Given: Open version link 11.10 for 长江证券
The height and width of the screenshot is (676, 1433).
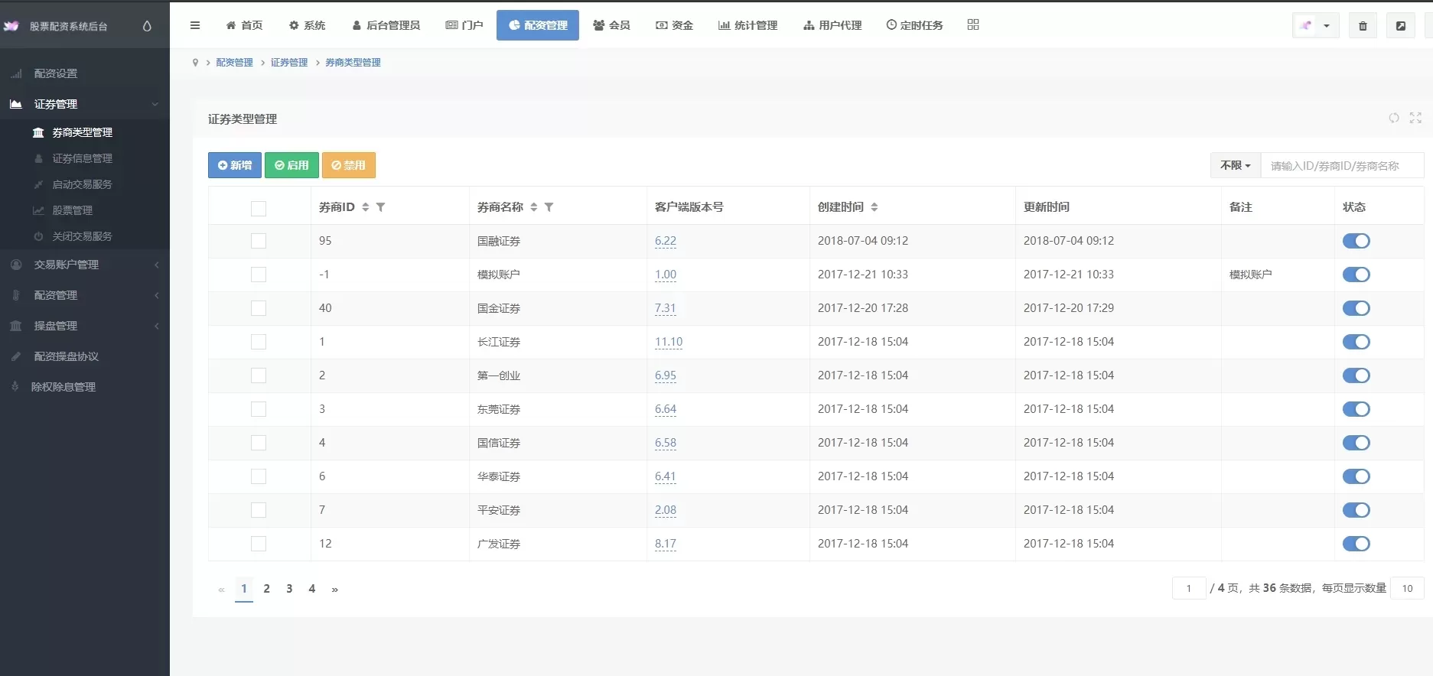Looking at the screenshot, I should coord(669,342).
